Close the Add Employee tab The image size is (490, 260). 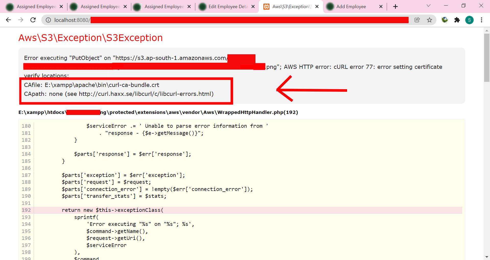(381, 7)
